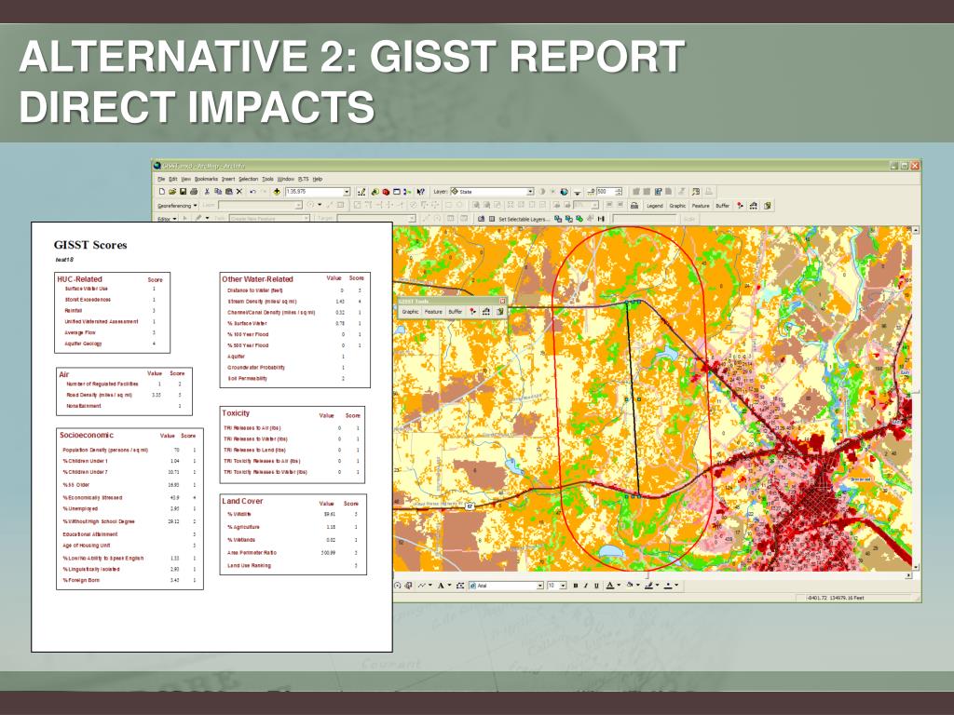The height and width of the screenshot is (715, 954).
Task: Click the Underline text icon in draw toolbar
Action: tap(597, 586)
